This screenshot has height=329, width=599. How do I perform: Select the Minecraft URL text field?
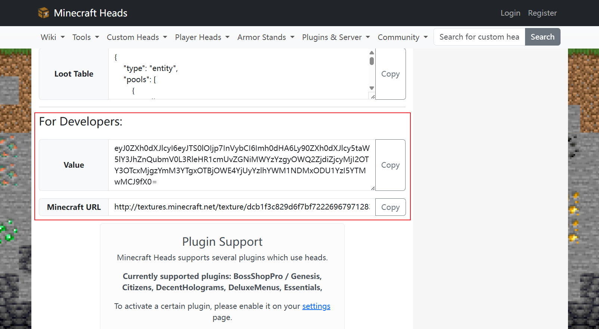click(242, 207)
